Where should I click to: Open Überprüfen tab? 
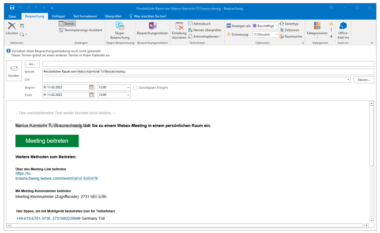click(113, 16)
